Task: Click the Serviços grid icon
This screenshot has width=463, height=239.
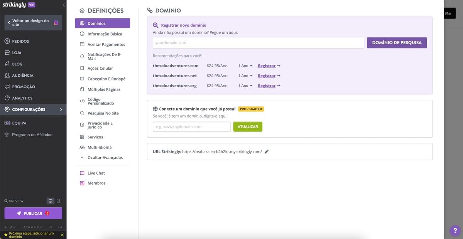Action: (x=82, y=137)
